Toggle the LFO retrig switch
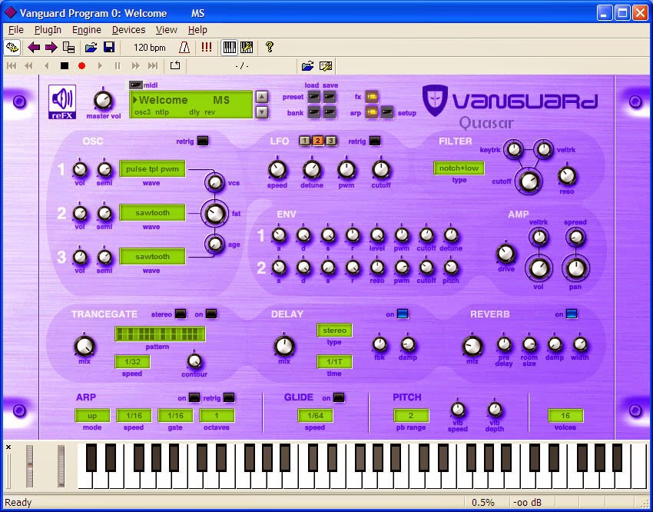 click(x=375, y=141)
